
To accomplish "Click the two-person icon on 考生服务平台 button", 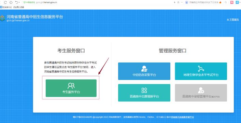I will click(71, 86).
